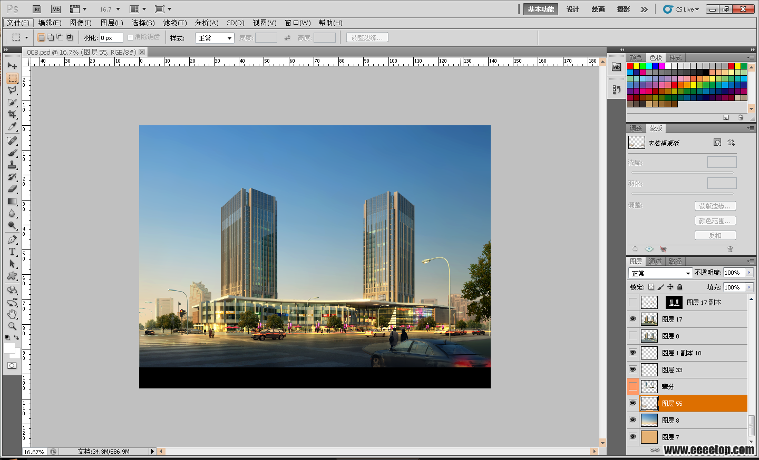This screenshot has height=460, width=759.
Task: Switch to the 路径 paths tab
Action: pos(675,261)
